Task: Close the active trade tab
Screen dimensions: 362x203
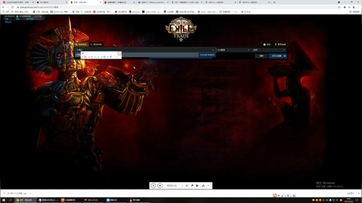Action: tap(100, 3)
